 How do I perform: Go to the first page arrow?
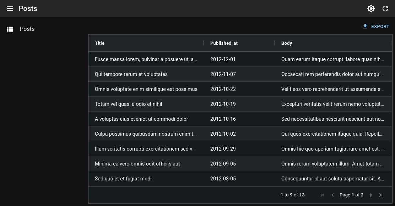point(323,195)
